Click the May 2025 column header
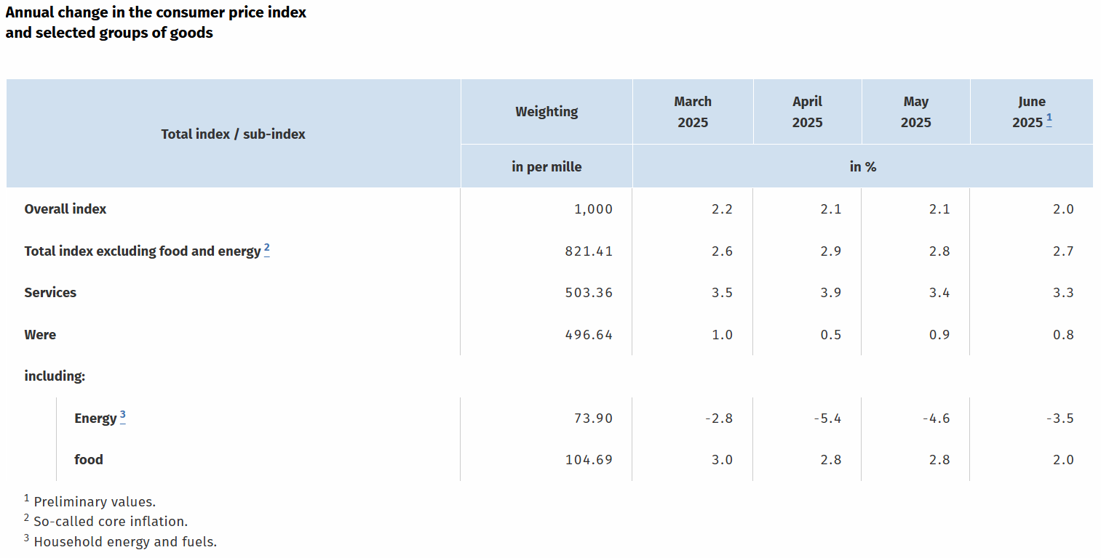 coord(915,112)
